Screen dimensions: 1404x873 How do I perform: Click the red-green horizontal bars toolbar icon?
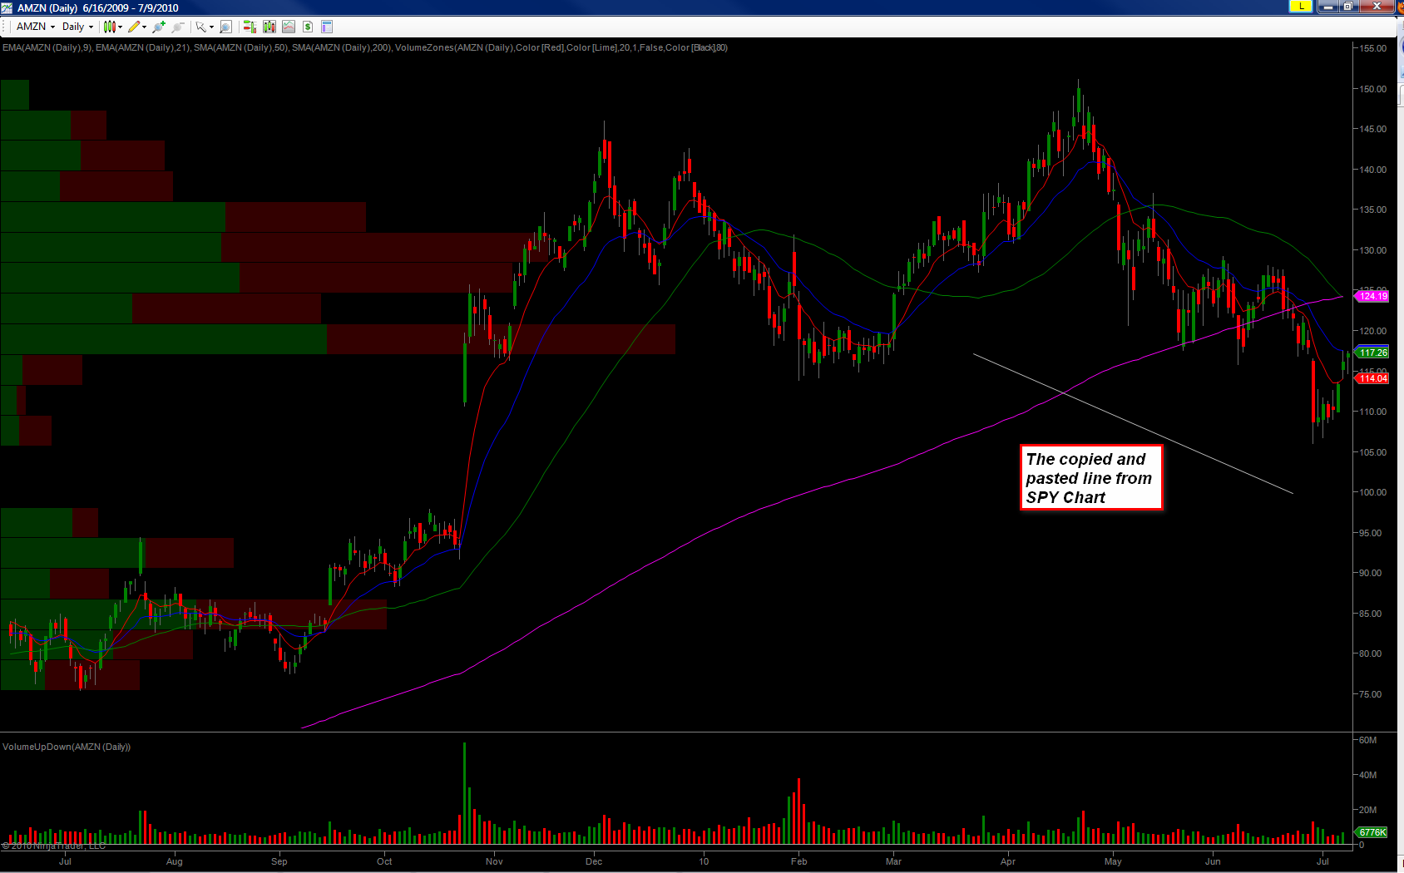pos(250,27)
